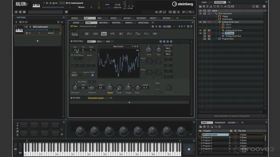280x157 pixels.
Task: Toggle visibility eye for WT Zone row
Action: click(x=200, y=33)
